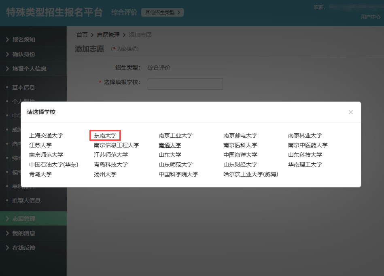384x276 pixels.
Task: Pick 南京邮电大学
Action: (x=240, y=135)
